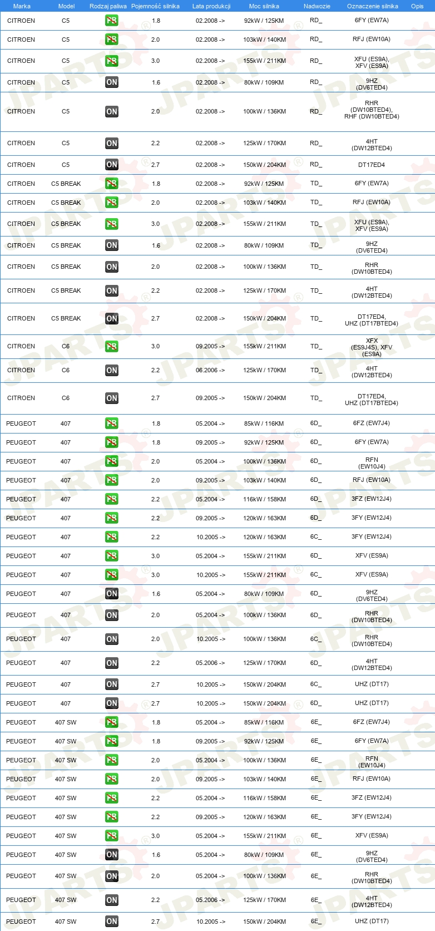
Task: Click PB icon in Peugeot 407 6D_ 85kW row
Action: click(x=112, y=423)
